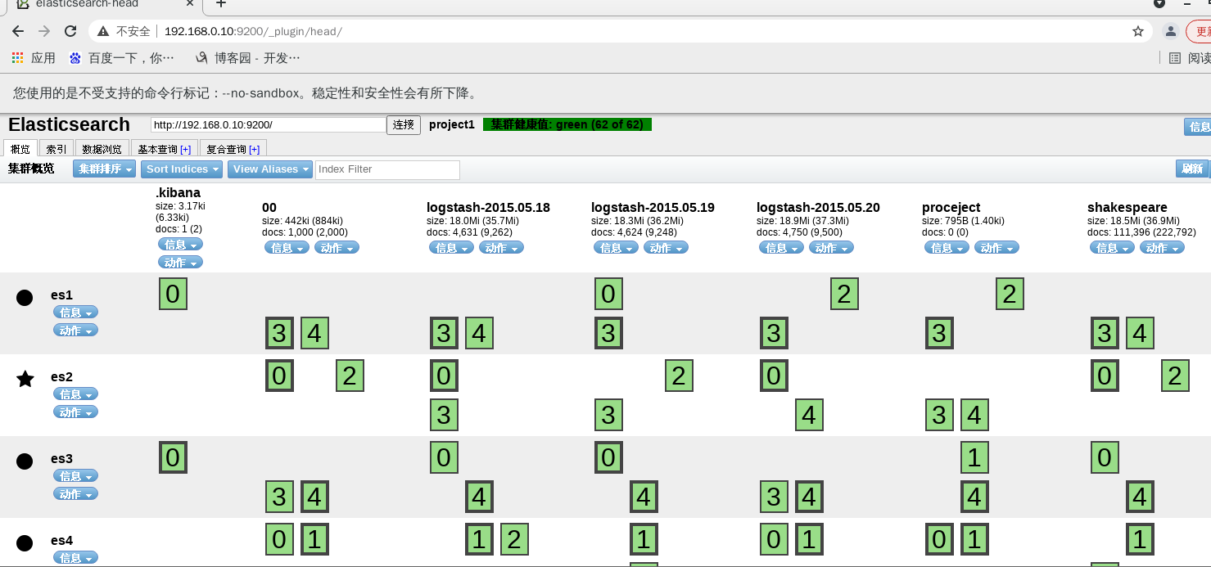This screenshot has height=567, width=1211.
Task: Open 信息 dropdown for index 00
Action: click(x=287, y=248)
